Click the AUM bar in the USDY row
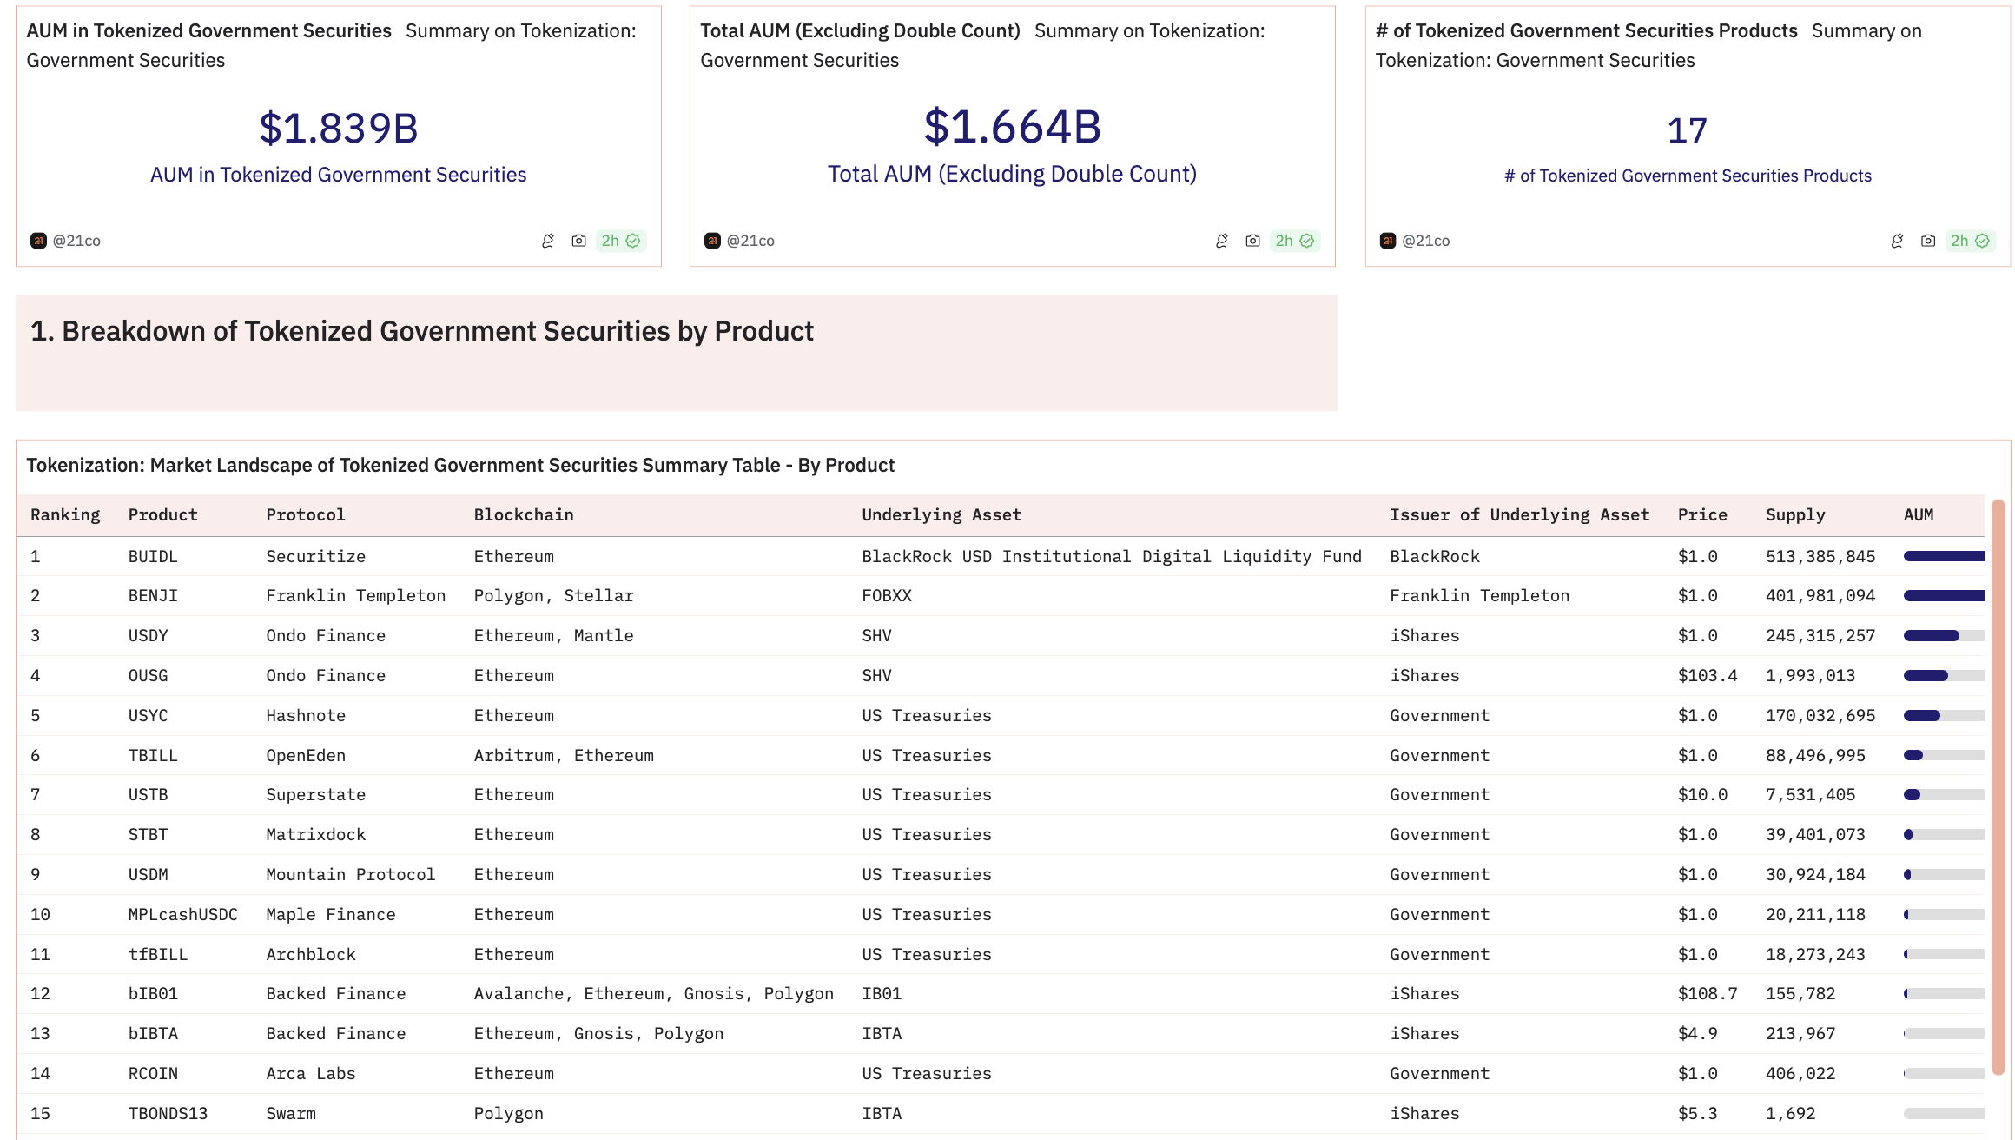Viewport: 2015px width, 1140px height. click(x=1944, y=636)
